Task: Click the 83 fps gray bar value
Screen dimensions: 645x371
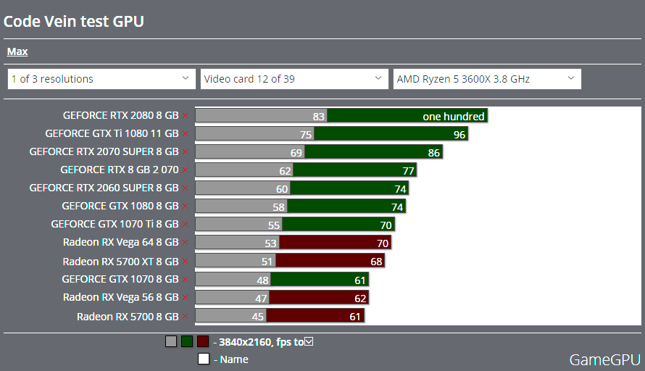Action: pyautogui.click(x=319, y=117)
